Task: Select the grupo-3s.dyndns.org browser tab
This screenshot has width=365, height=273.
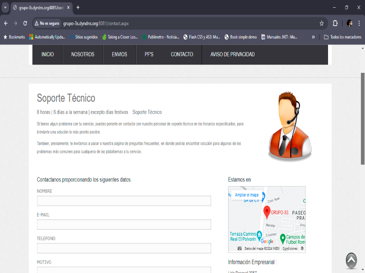Action: click(x=42, y=8)
